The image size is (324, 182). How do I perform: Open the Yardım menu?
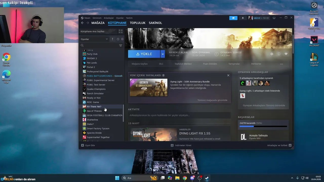[x=129, y=18]
